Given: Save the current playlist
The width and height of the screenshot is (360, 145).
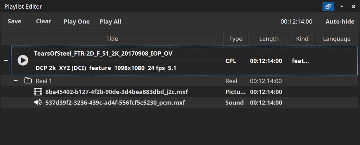Looking at the screenshot, I should pos(14,22).
